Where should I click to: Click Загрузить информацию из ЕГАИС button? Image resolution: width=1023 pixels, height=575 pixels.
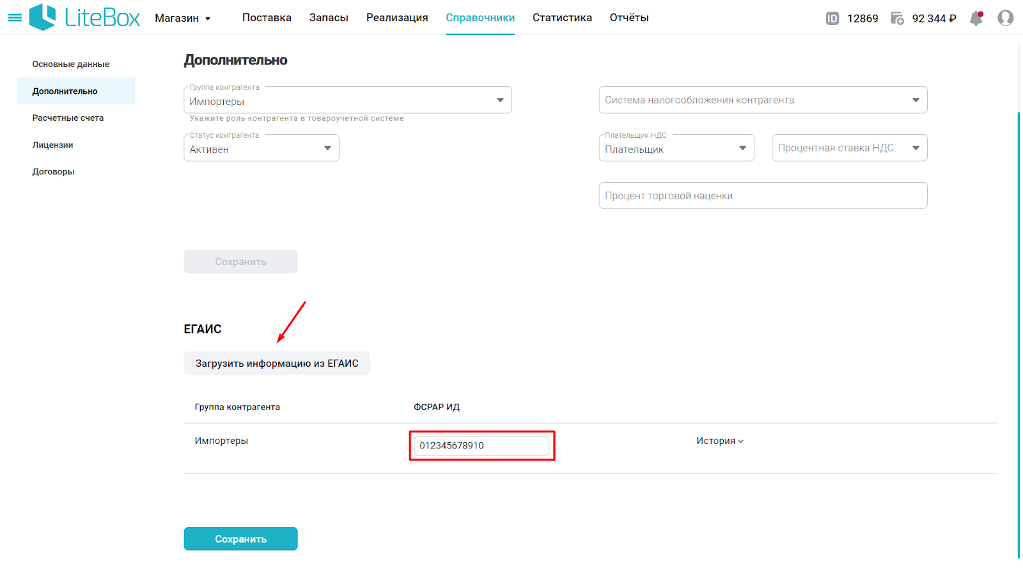(x=277, y=364)
